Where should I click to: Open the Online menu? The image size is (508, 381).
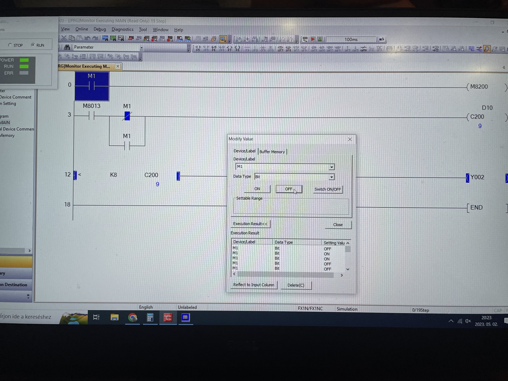81,29
